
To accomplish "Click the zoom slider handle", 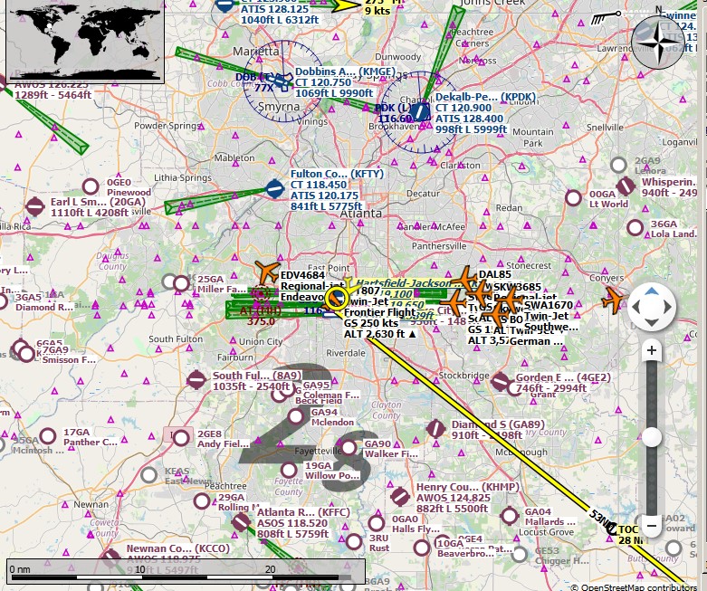I will (x=652, y=438).
